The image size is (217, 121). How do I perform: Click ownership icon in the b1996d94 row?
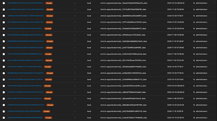pyautogui.click(x=194, y=41)
